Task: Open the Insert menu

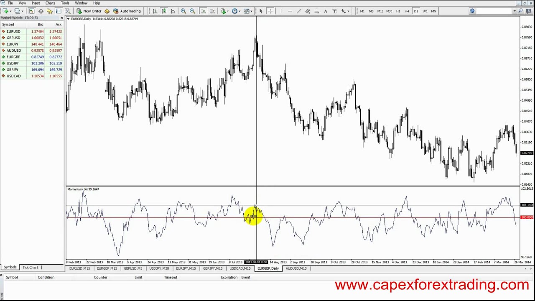Action: tap(36, 3)
